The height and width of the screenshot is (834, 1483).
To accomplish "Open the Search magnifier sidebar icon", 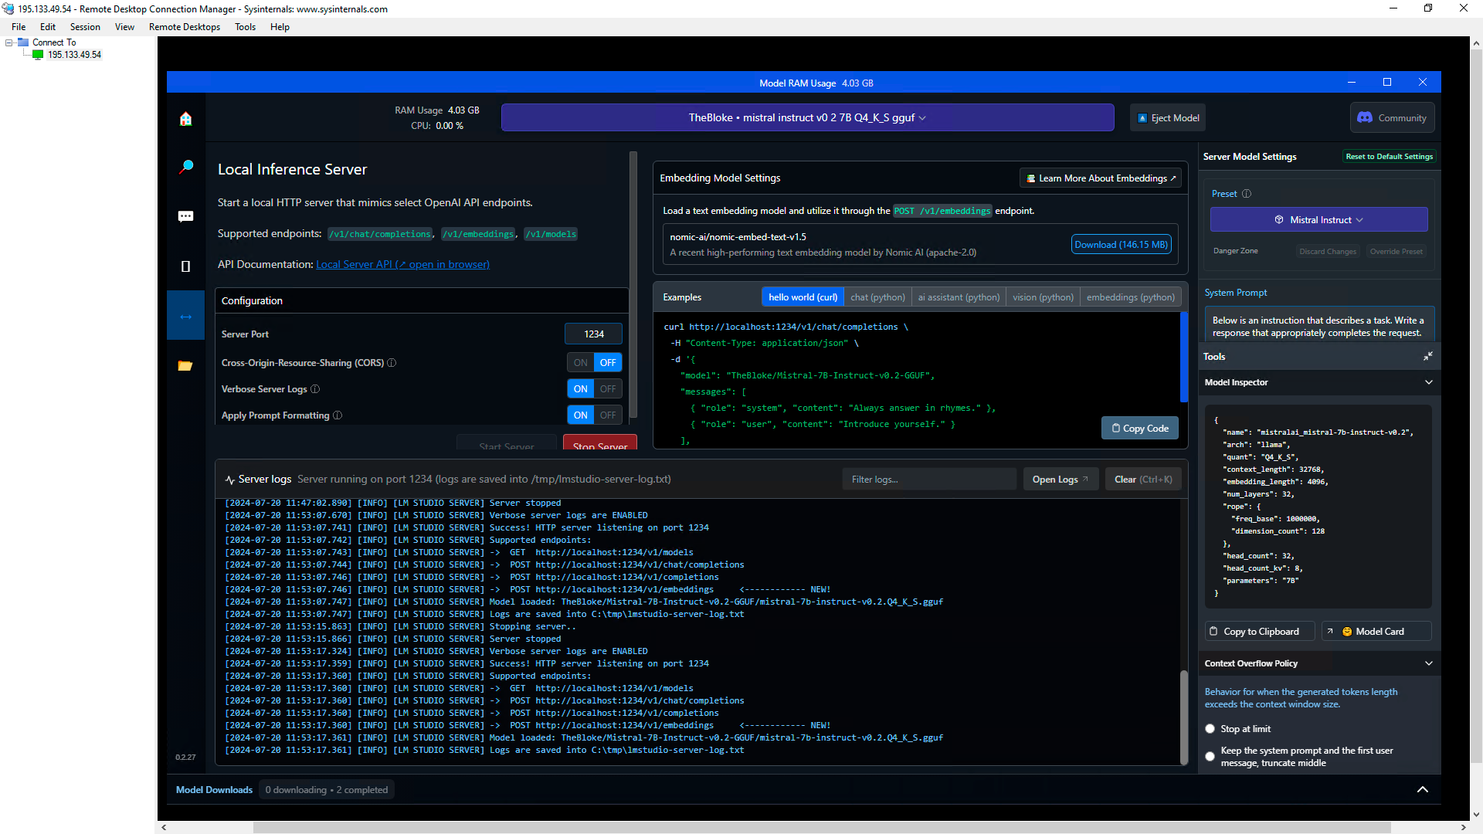I will click(x=185, y=167).
